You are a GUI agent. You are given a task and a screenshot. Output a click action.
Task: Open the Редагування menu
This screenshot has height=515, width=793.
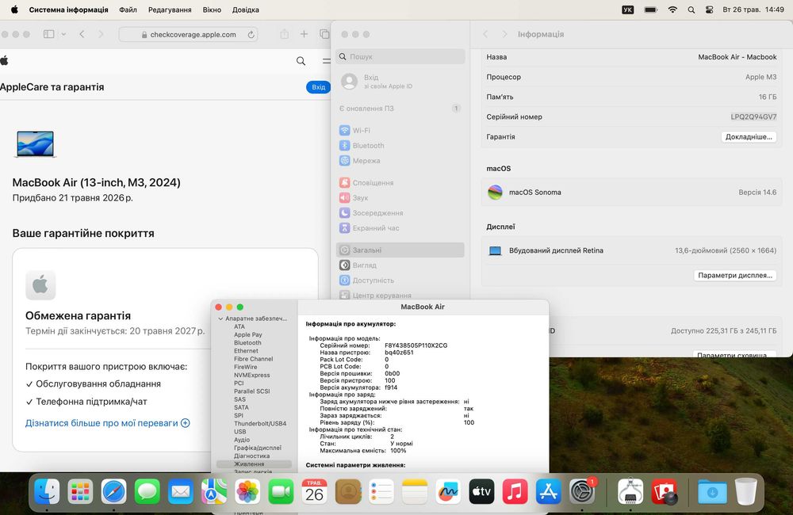coord(170,10)
